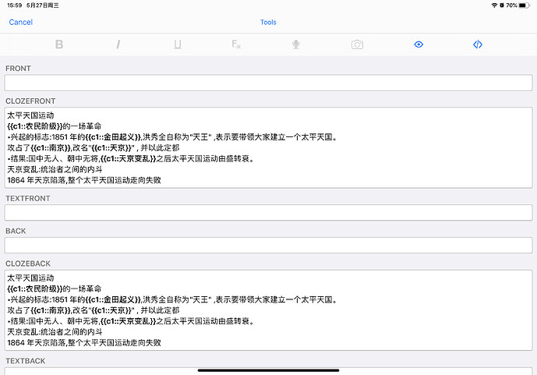537x375 pixels.
Task: Tap the CLOZEFRONT first line 太平天国运动
Action: click(x=30, y=115)
